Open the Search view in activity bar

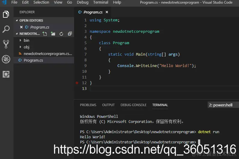(6, 29)
